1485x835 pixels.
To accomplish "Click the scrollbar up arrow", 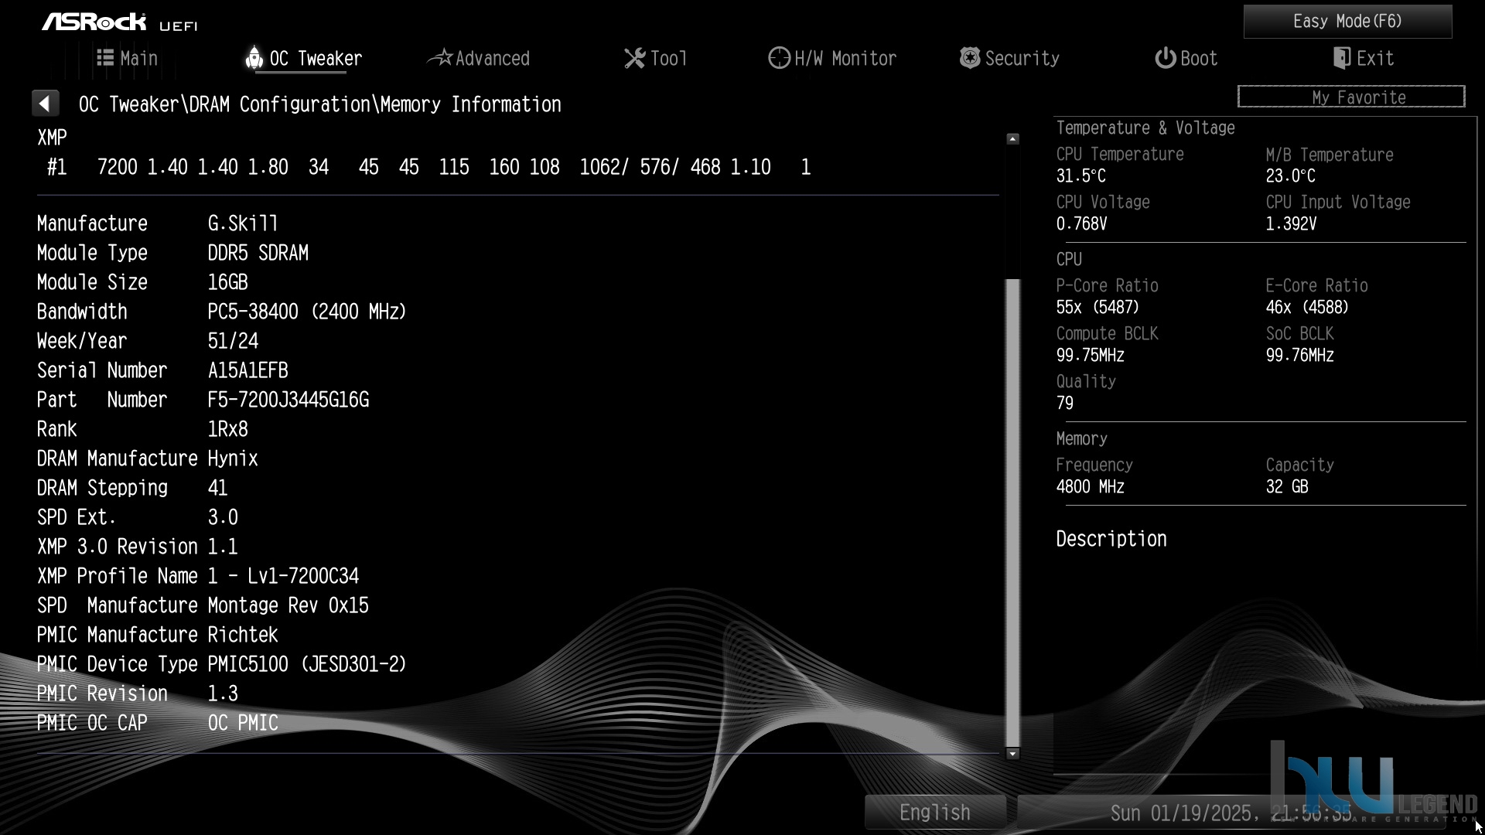I will pos(1012,139).
